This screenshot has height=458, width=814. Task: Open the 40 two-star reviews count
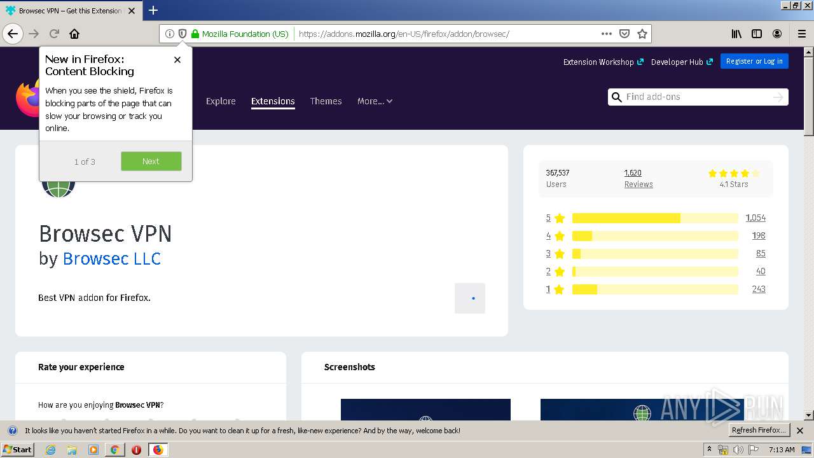point(761,272)
